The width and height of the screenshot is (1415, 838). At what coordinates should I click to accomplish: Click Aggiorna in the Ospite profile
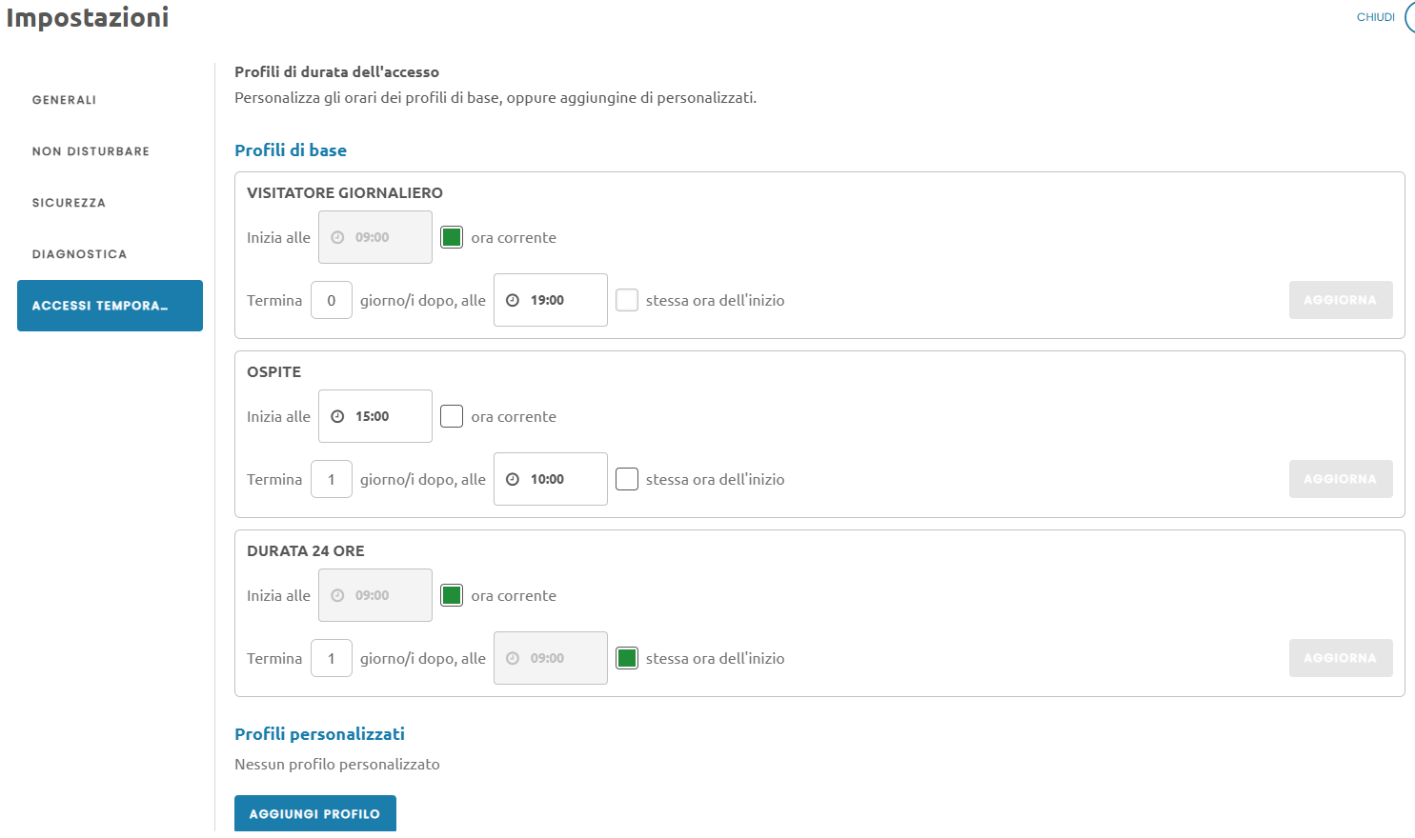coord(1341,479)
